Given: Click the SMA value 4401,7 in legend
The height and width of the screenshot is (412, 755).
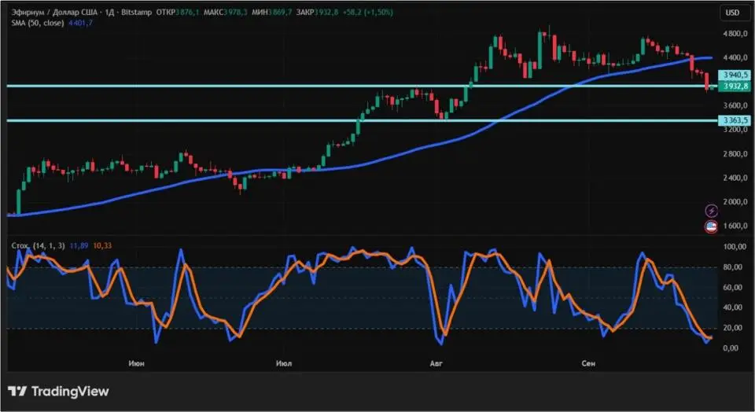Looking at the screenshot, I should 81,23.
